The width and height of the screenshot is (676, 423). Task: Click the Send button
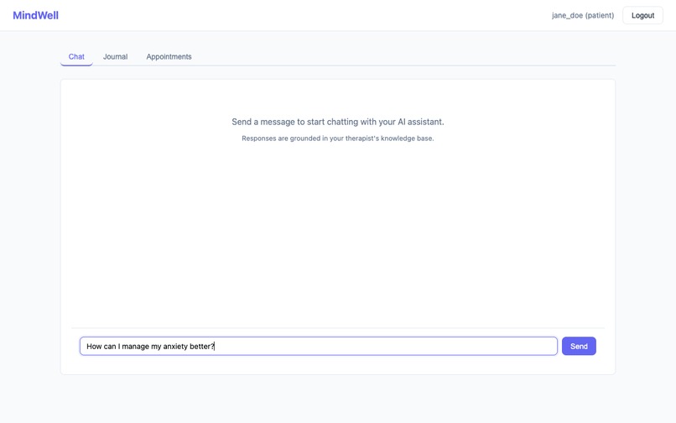click(x=579, y=346)
